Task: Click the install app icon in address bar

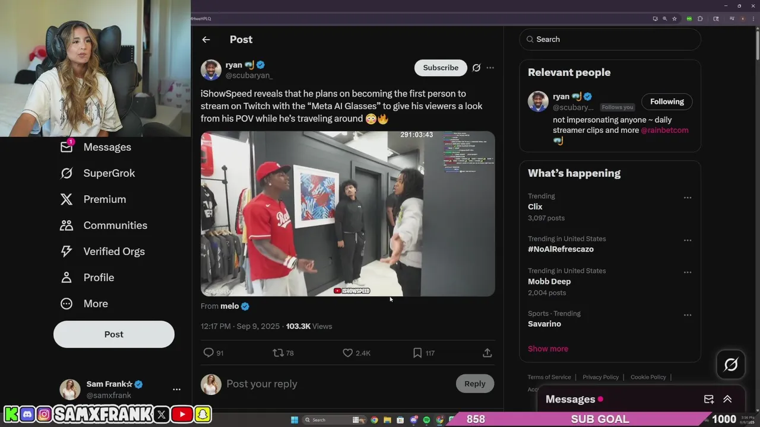Action: [655, 18]
